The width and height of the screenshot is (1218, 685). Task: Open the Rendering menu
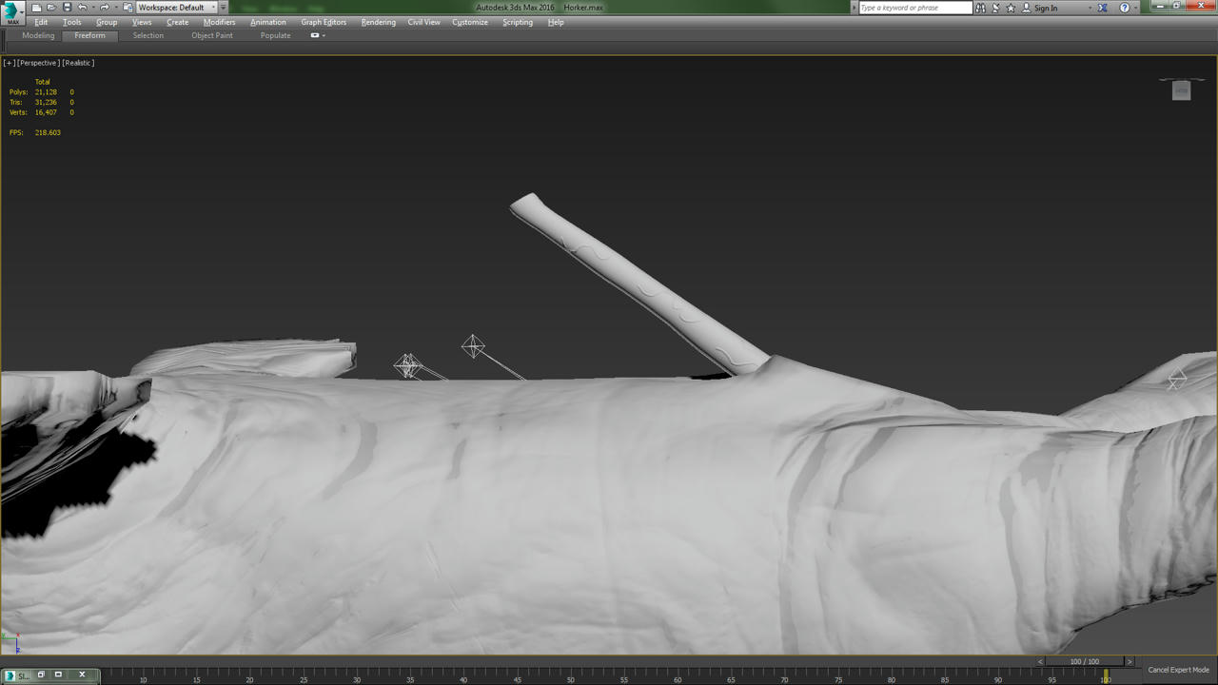[x=379, y=22]
